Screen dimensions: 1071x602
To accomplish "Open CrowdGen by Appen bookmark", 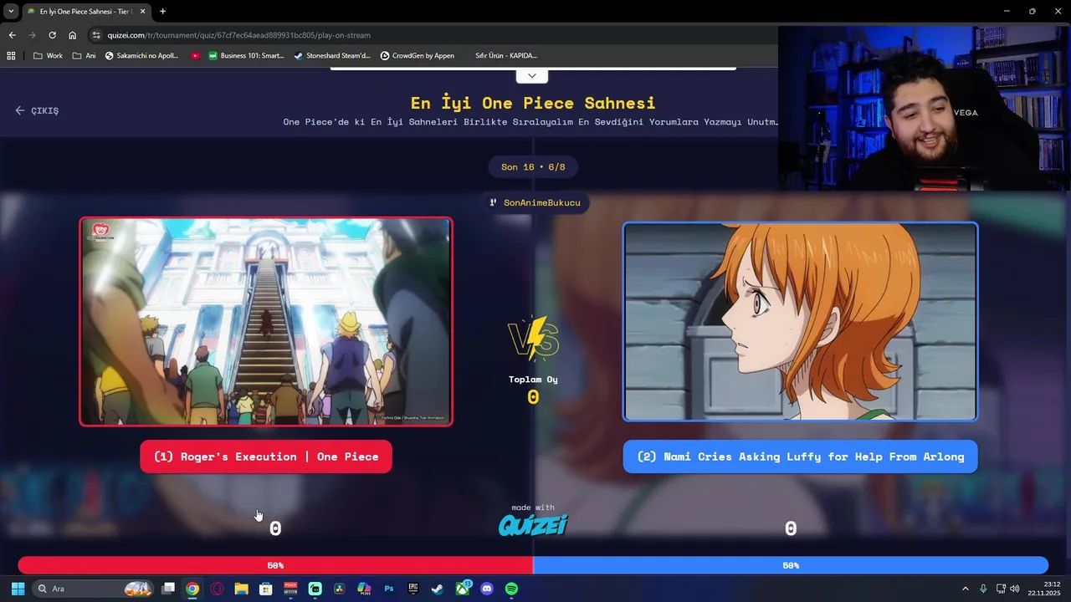I will coord(418,56).
